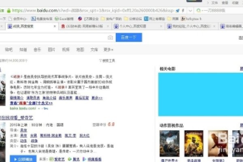This screenshot has height=162, width=243.
Task: Open the yellow soldier movie poster
Action: point(194,143)
